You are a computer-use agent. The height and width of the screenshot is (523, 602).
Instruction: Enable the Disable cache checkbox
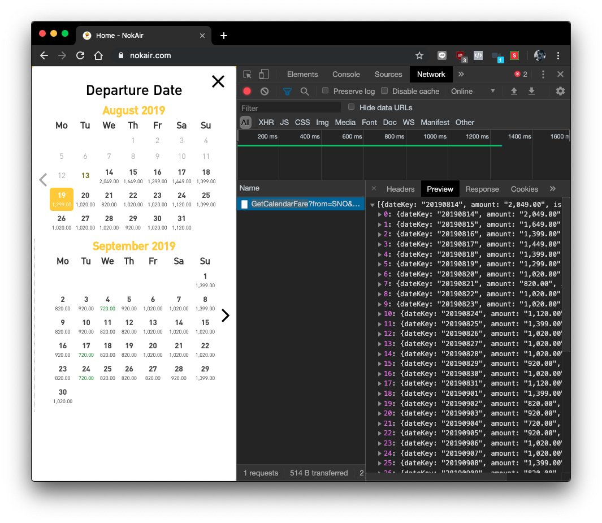click(x=384, y=90)
